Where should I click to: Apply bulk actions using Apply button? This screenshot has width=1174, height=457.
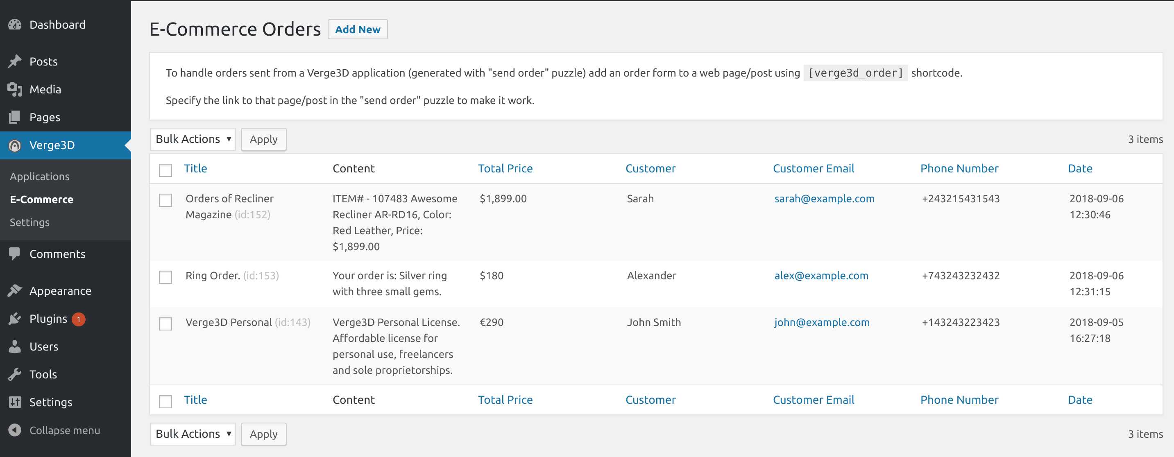coord(263,138)
